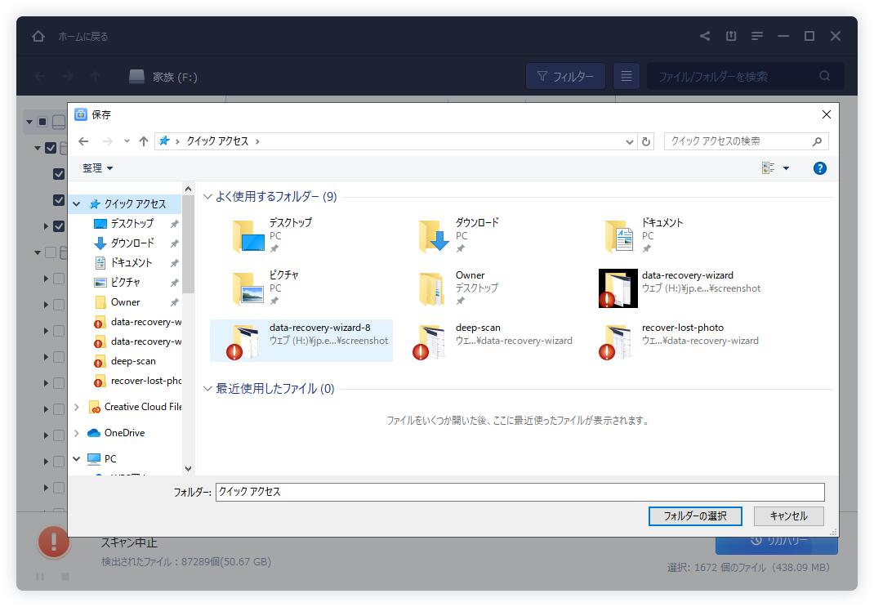Click the share icon in the title bar
The width and height of the screenshot is (874, 607).
point(705,36)
